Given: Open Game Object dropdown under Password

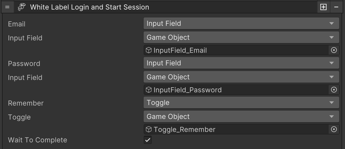Looking at the screenshot, I should [241, 77].
